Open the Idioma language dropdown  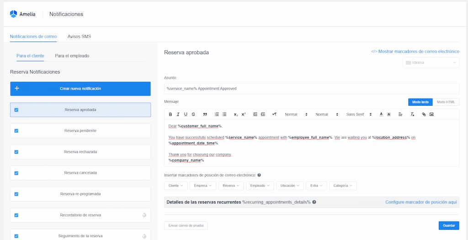431,63
